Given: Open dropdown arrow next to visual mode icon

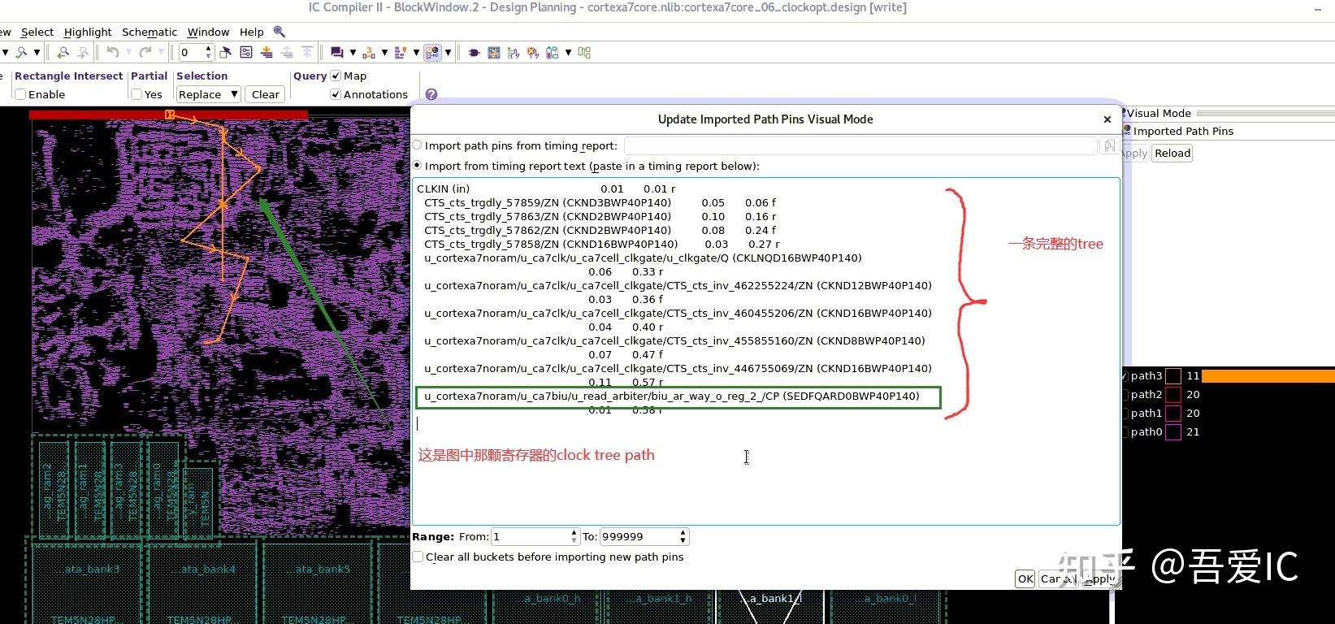Looking at the screenshot, I should pos(448,52).
